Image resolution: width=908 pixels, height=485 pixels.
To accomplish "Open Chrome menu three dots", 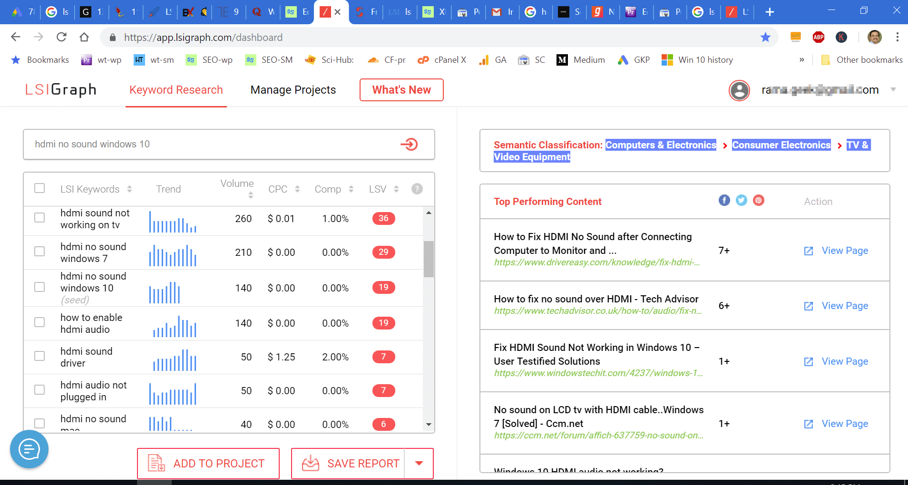I will pyautogui.click(x=898, y=37).
